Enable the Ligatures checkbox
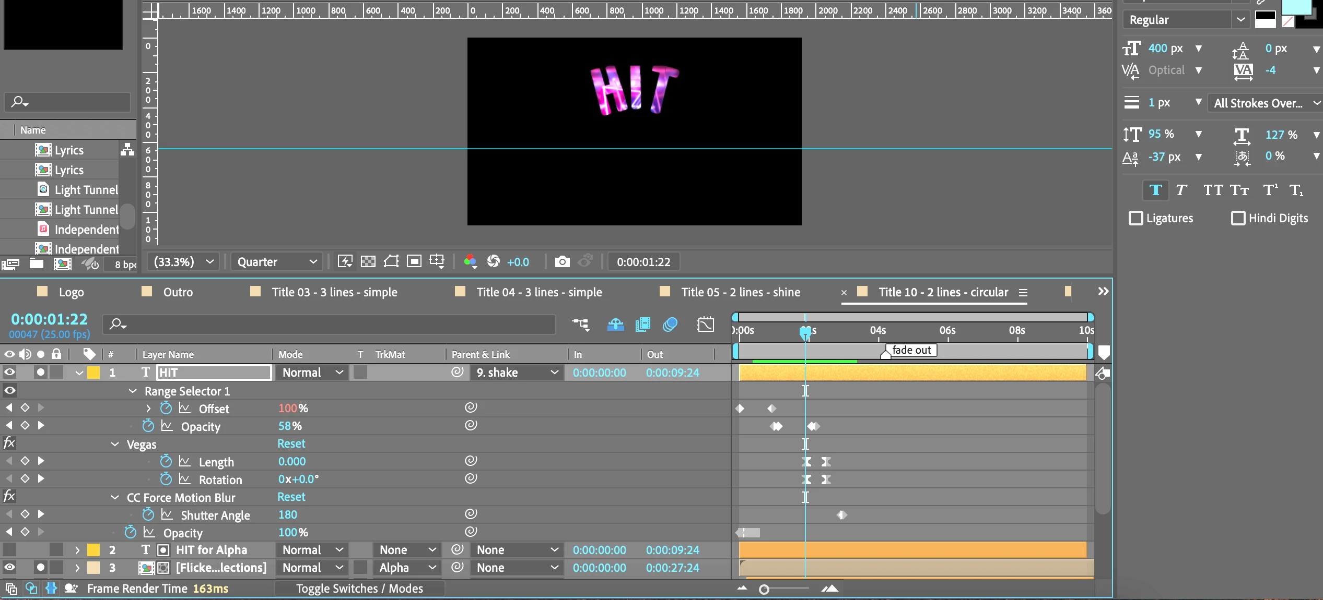 pos(1135,218)
